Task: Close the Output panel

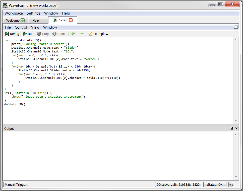Action: [x=236, y=129]
